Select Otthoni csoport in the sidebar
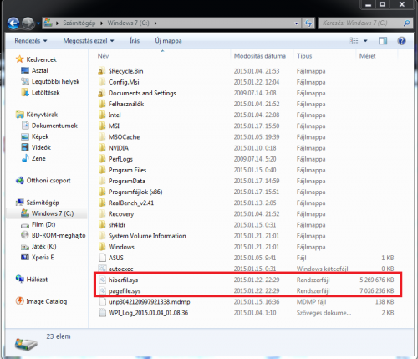Screen dimensions: 418x359 click(48, 181)
